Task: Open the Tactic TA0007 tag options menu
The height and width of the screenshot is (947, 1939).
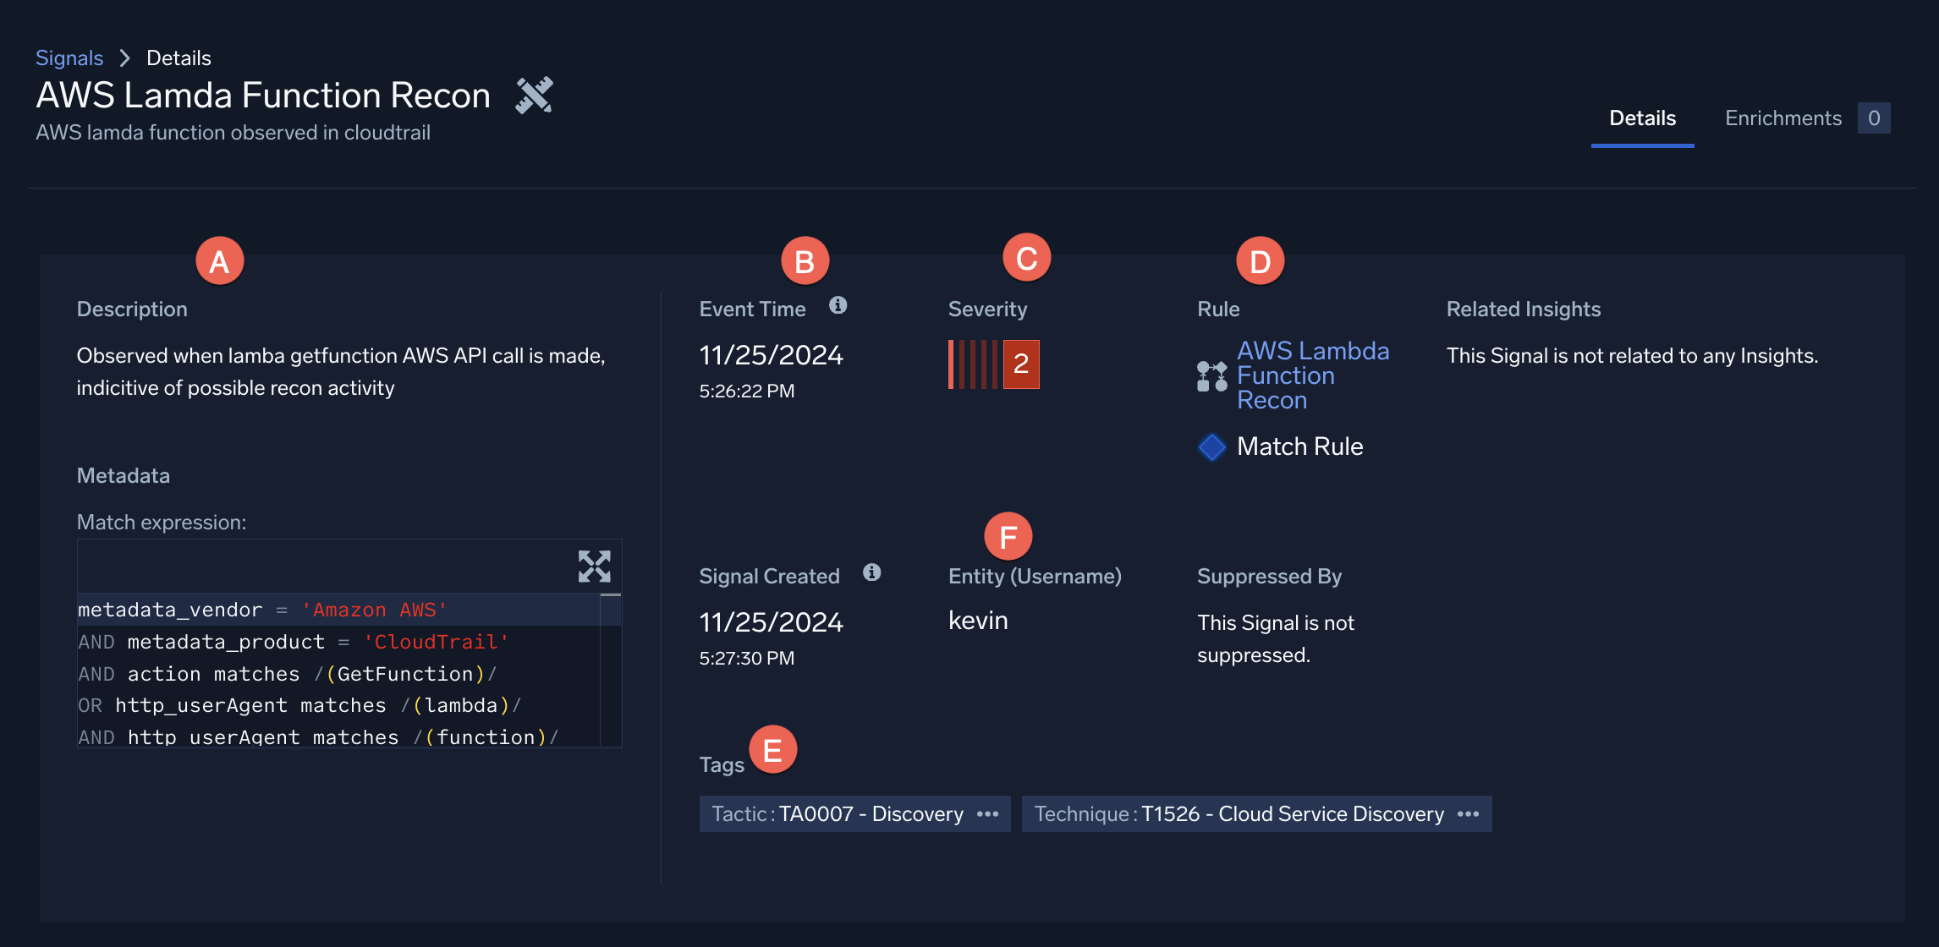Action: (987, 813)
